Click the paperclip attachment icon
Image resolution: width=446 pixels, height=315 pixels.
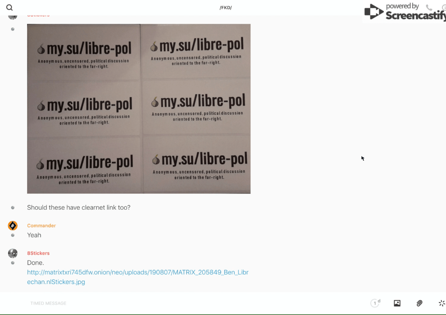point(419,303)
